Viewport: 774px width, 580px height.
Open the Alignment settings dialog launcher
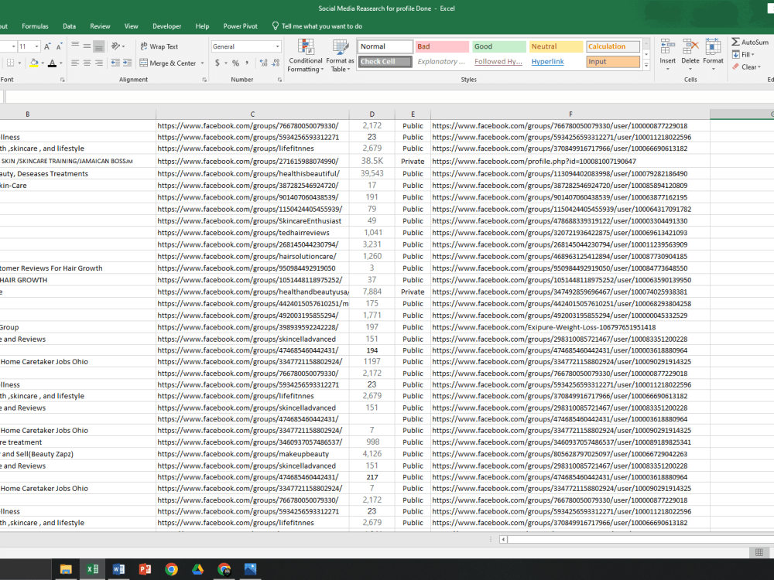pyautogui.click(x=204, y=80)
